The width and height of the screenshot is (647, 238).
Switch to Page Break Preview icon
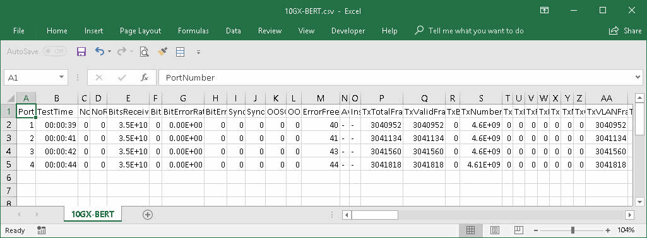(x=519, y=230)
